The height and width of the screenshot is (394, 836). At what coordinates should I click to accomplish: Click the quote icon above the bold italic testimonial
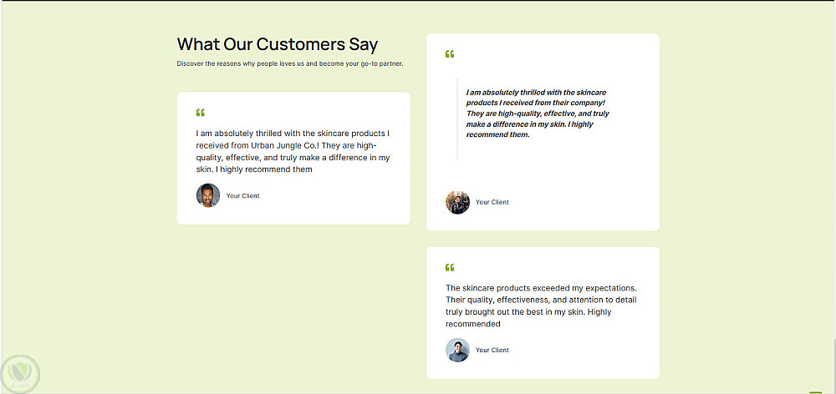pyautogui.click(x=450, y=54)
